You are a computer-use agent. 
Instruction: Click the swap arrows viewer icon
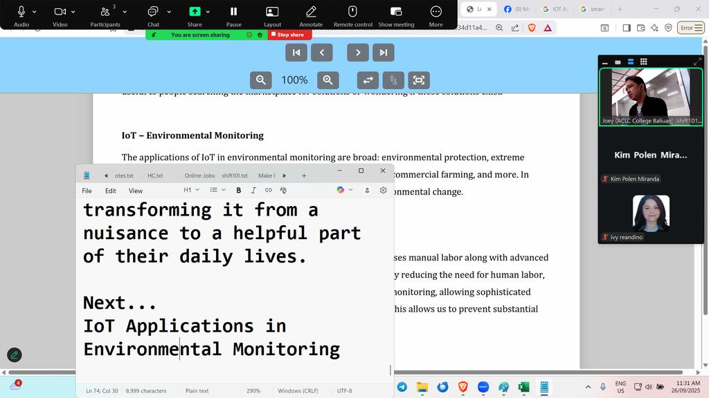(x=368, y=80)
